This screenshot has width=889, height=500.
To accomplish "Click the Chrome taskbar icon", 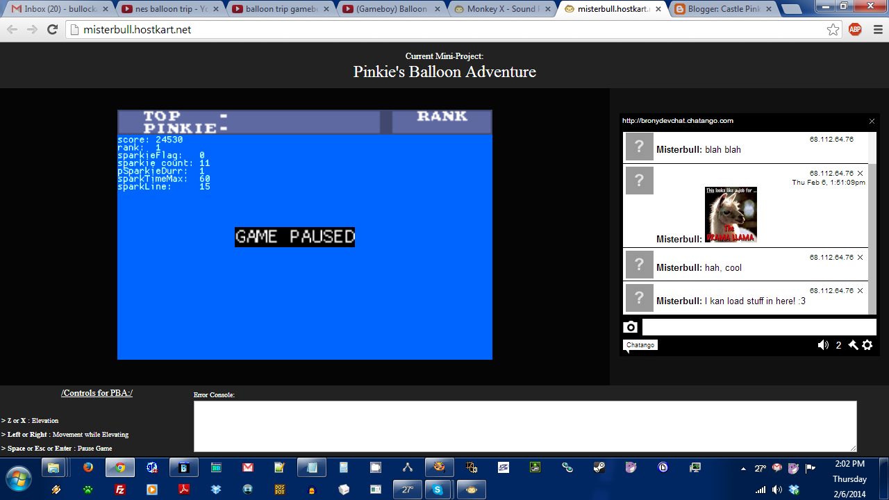I will pyautogui.click(x=120, y=467).
